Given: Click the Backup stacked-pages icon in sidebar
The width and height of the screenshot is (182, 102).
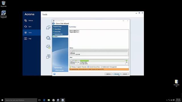Looking at the screenshot, I should [x=26, y=21].
